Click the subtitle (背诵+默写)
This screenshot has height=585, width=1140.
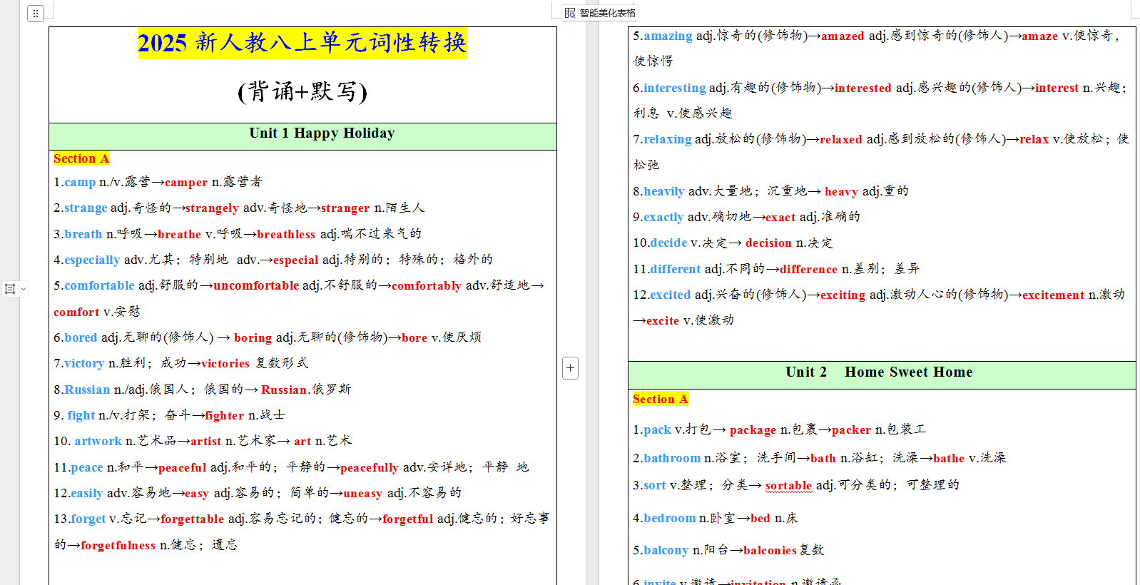(x=302, y=91)
